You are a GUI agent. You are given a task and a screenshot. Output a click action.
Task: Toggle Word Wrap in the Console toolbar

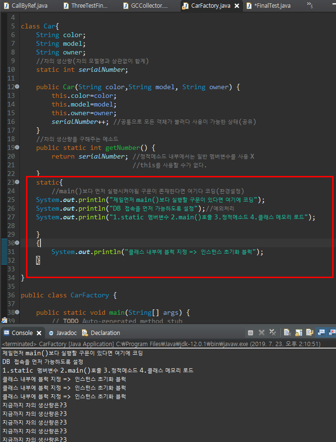(310, 333)
